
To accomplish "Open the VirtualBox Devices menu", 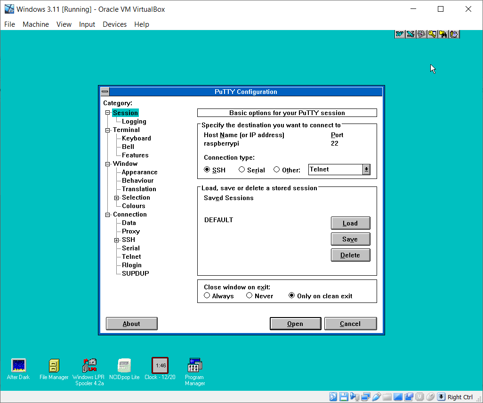I will coord(114,24).
